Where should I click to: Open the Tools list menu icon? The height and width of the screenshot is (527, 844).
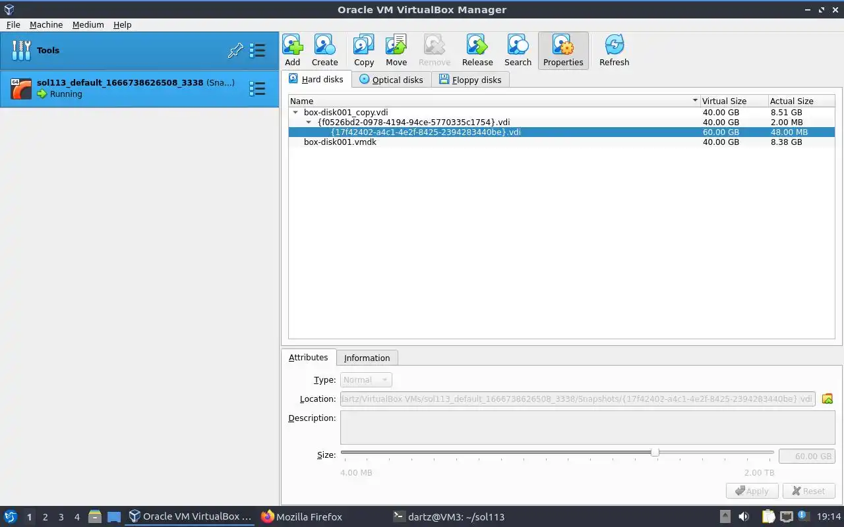(x=257, y=51)
